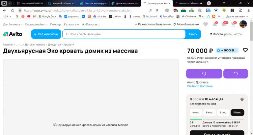The height and width of the screenshot is (135, 253).
Task: Change location Москва, район, метро
Action: [226, 34]
